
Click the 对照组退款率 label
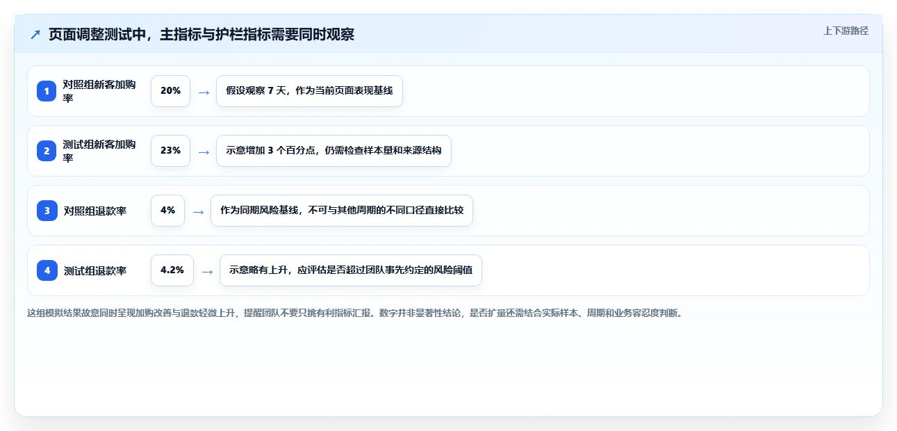pyautogui.click(x=95, y=211)
